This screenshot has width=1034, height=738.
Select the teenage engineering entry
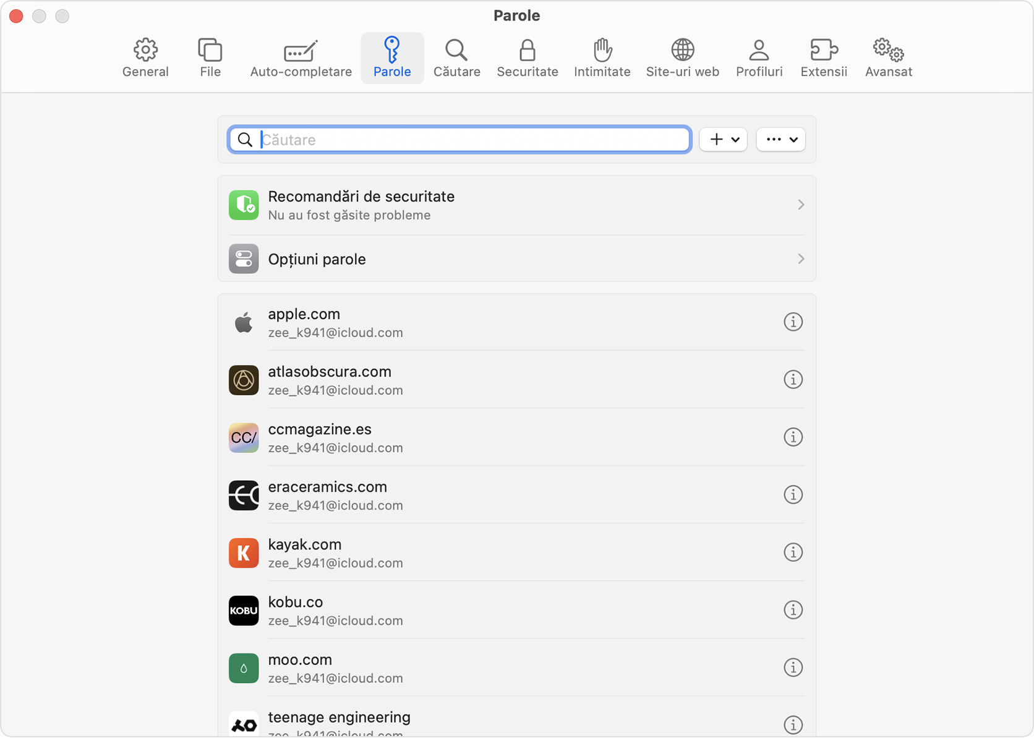coord(517,717)
